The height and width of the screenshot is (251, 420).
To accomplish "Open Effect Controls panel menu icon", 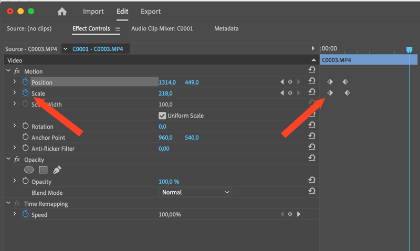I will pyautogui.click(x=118, y=29).
